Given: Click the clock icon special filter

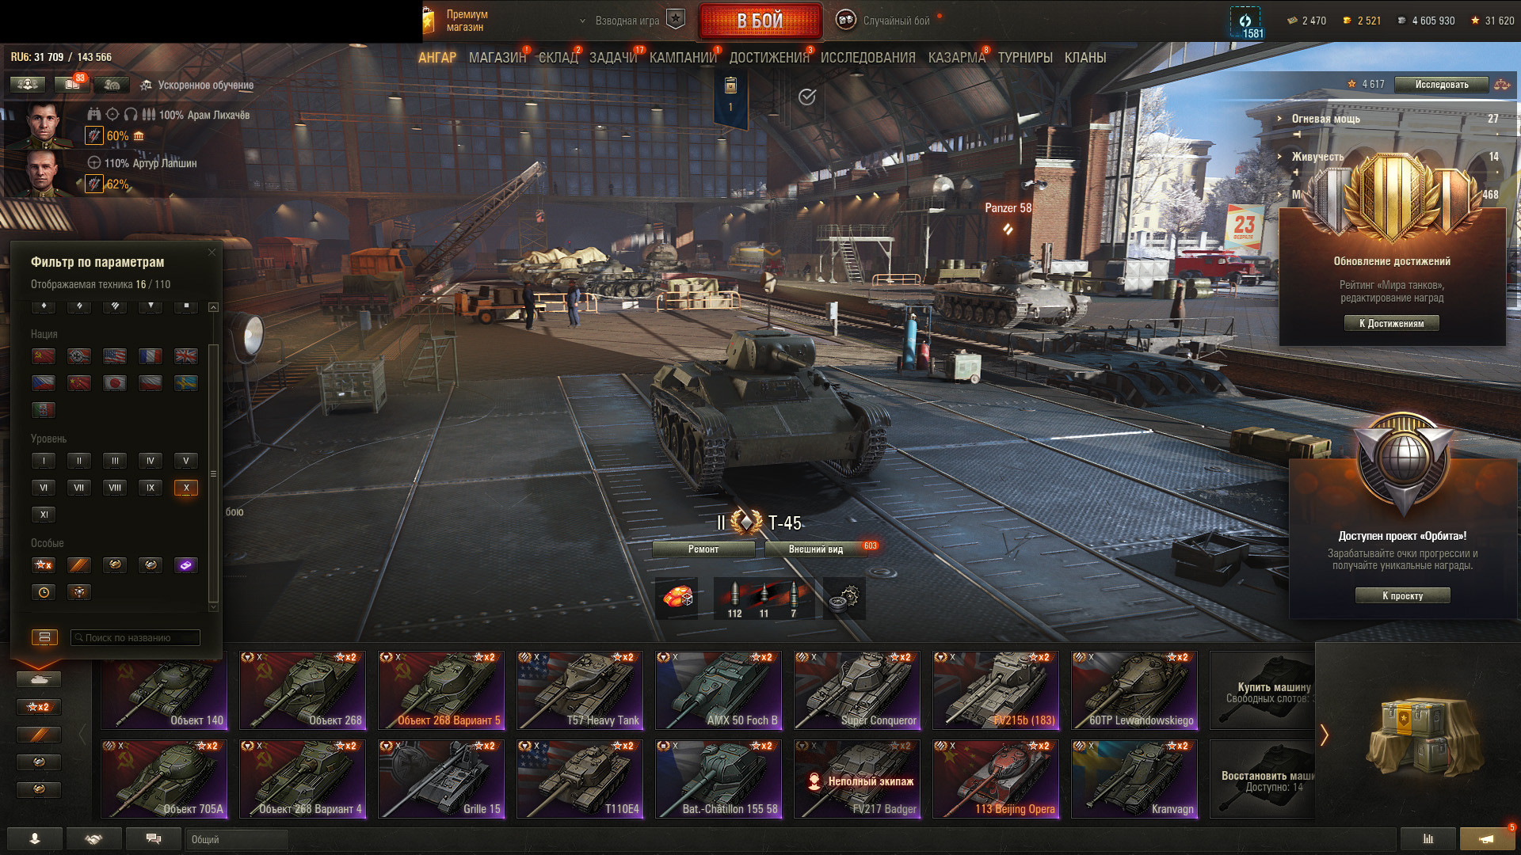Looking at the screenshot, I should [x=44, y=592].
